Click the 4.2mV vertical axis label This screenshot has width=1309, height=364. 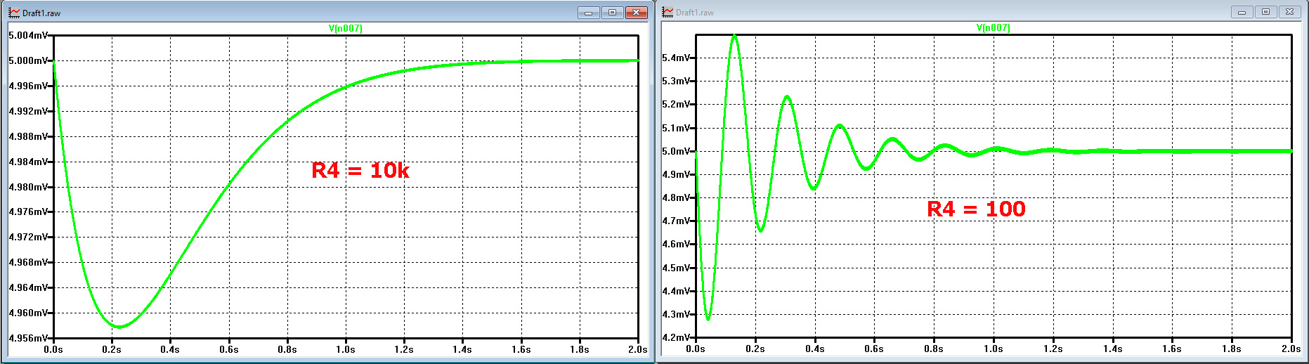(x=676, y=337)
